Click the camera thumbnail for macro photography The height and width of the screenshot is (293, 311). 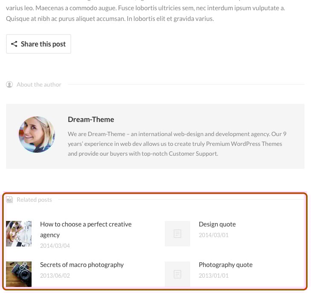(19, 274)
